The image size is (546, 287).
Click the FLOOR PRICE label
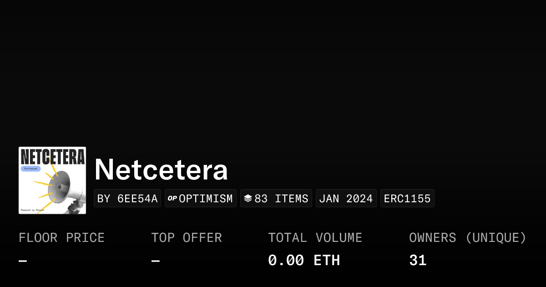point(62,238)
